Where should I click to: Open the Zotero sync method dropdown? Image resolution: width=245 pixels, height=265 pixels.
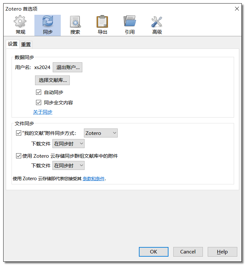click(101, 133)
